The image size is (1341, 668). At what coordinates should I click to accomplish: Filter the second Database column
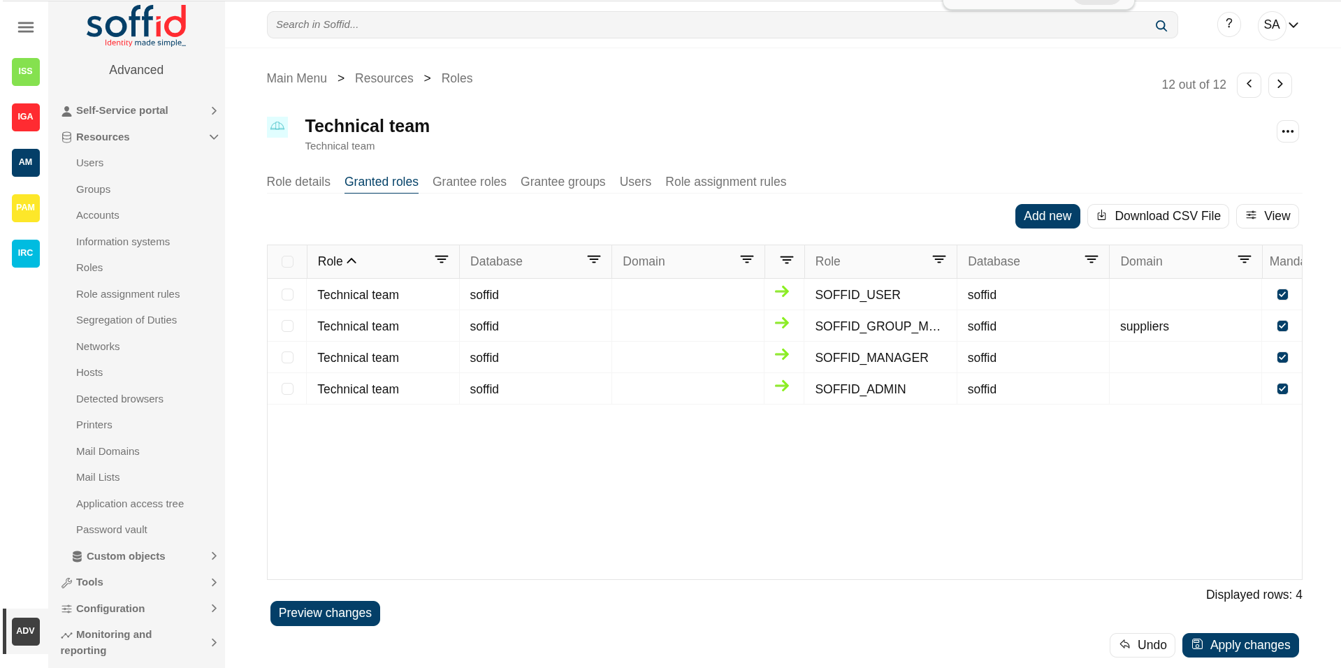click(1092, 260)
